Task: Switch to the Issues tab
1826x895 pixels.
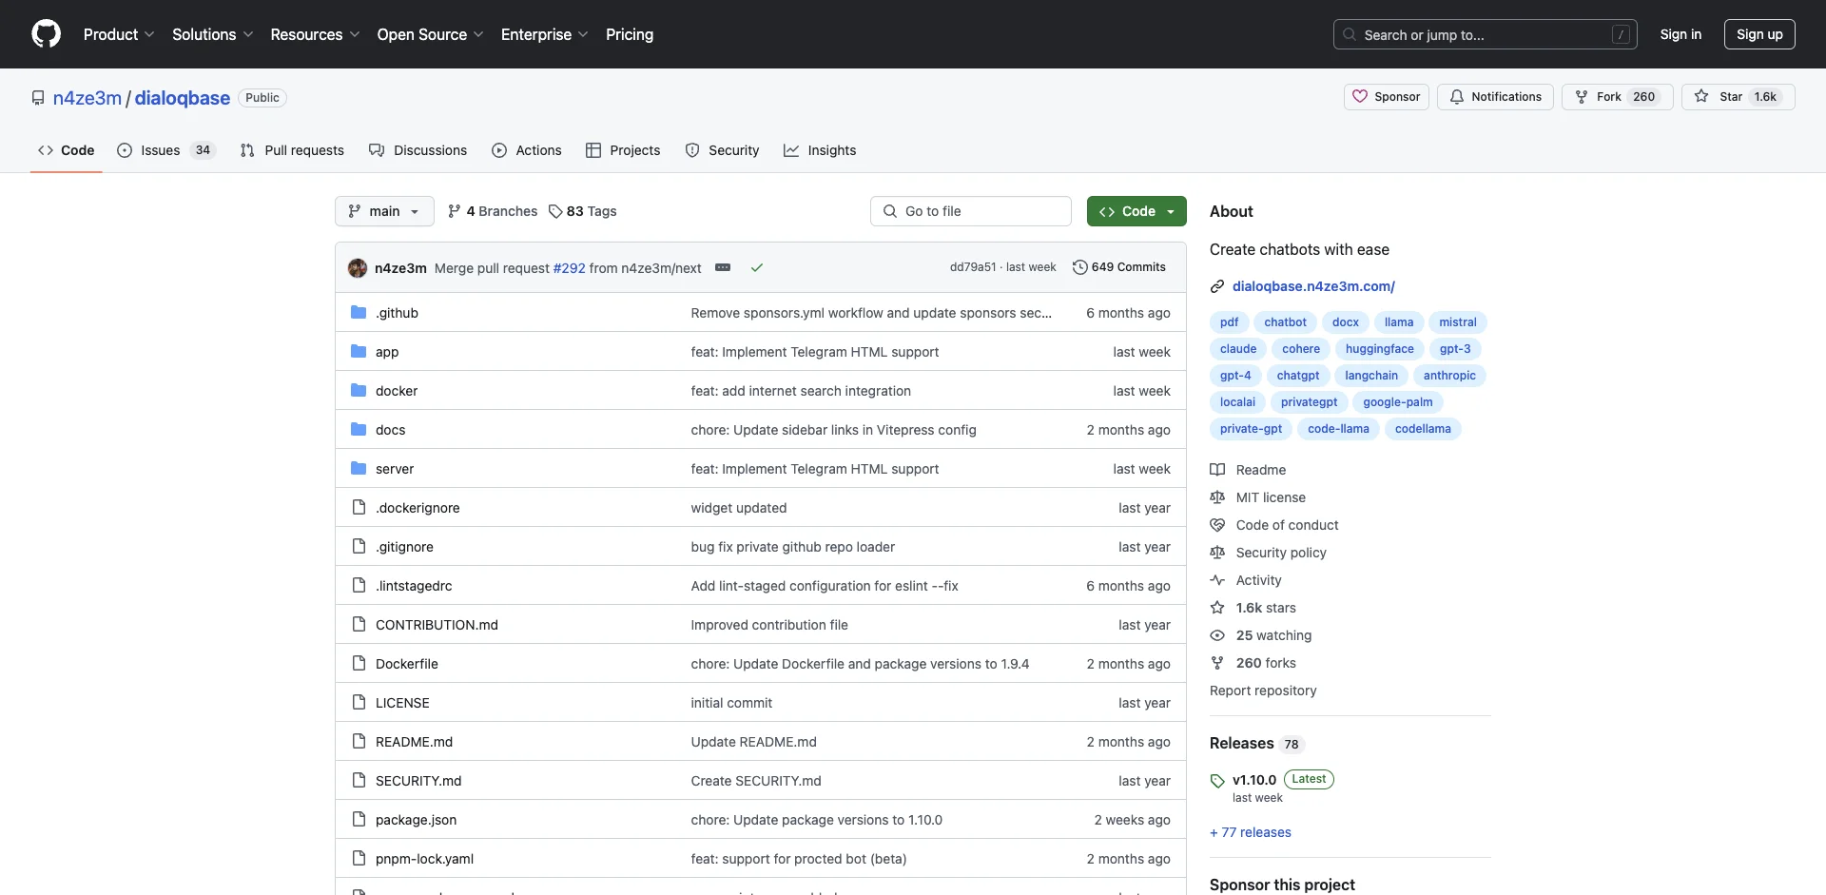Action: tap(166, 150)
